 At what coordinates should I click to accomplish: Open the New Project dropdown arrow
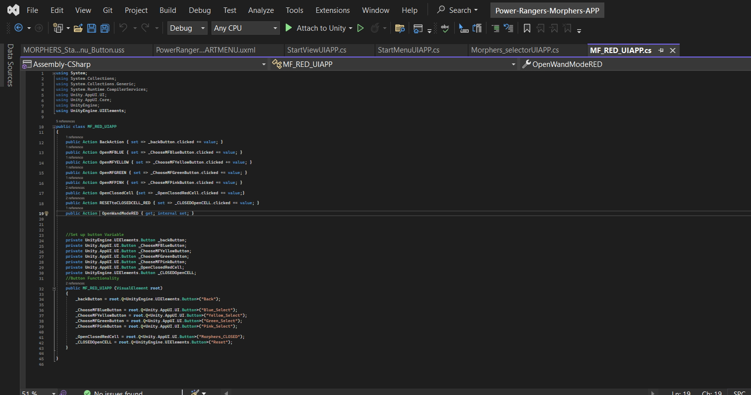pyautogui.click(x=68, y=28)
